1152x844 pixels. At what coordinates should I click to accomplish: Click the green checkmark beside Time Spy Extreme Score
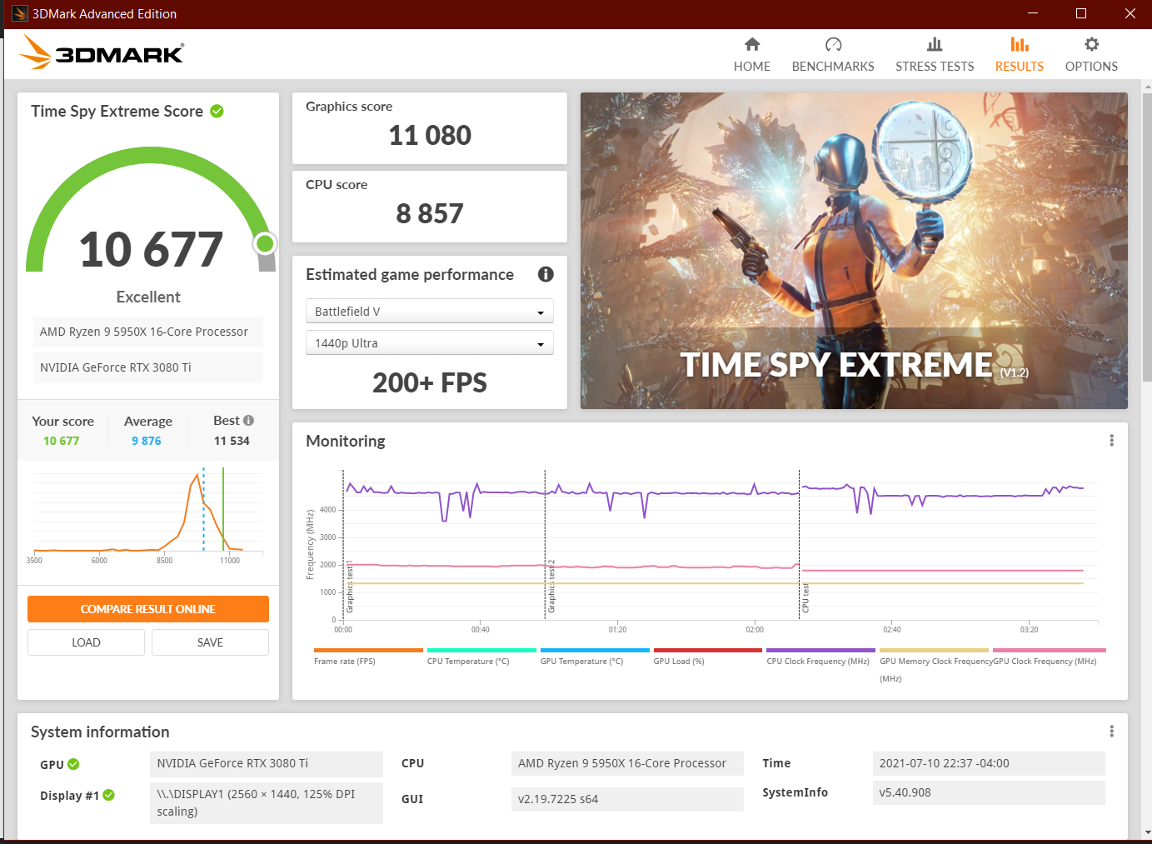217,111
